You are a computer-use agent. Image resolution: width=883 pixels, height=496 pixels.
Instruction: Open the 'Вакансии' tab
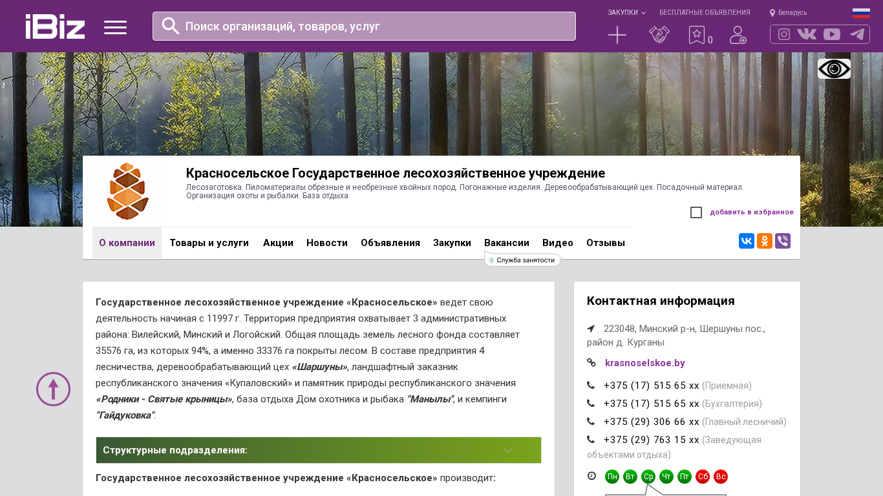[506, 243]
